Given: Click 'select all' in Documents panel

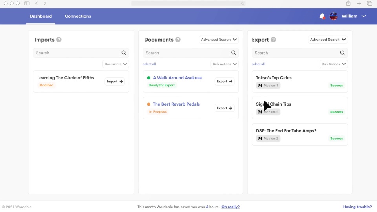Looking at the screenshot, I should coord(149,64).
